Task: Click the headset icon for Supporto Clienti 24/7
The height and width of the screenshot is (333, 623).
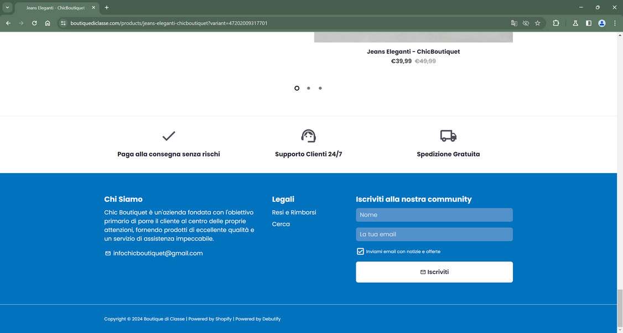Action: pyautogui.click(x=308, y=136)
